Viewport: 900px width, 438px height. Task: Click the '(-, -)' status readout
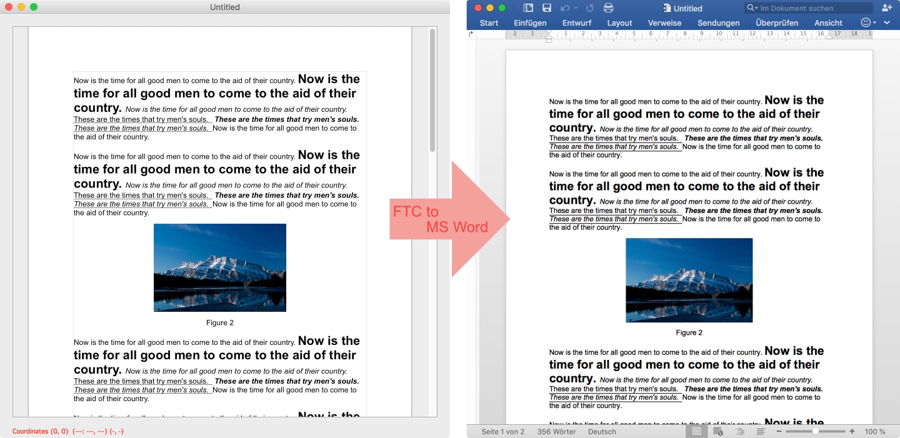[117, 431]
